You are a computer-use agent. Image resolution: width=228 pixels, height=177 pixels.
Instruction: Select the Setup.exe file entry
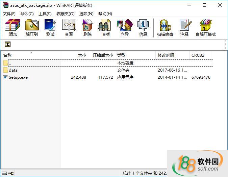pyautogui.click(x=18, y=77)
